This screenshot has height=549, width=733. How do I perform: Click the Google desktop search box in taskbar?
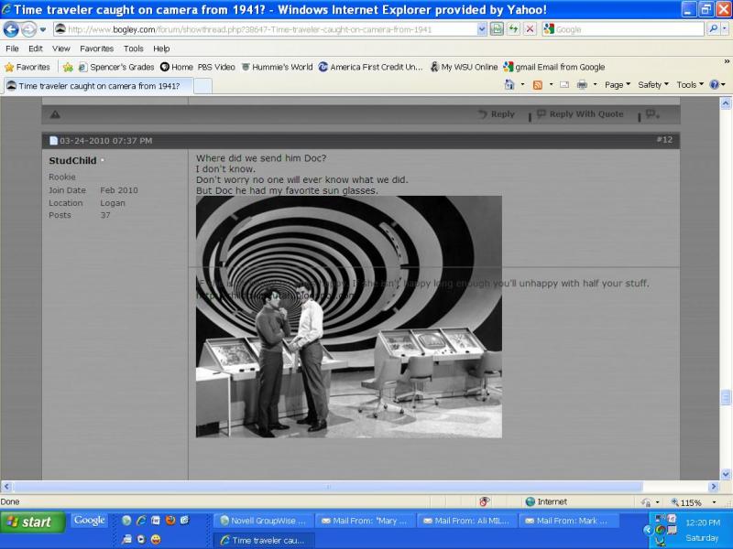[x=89, y=520]
